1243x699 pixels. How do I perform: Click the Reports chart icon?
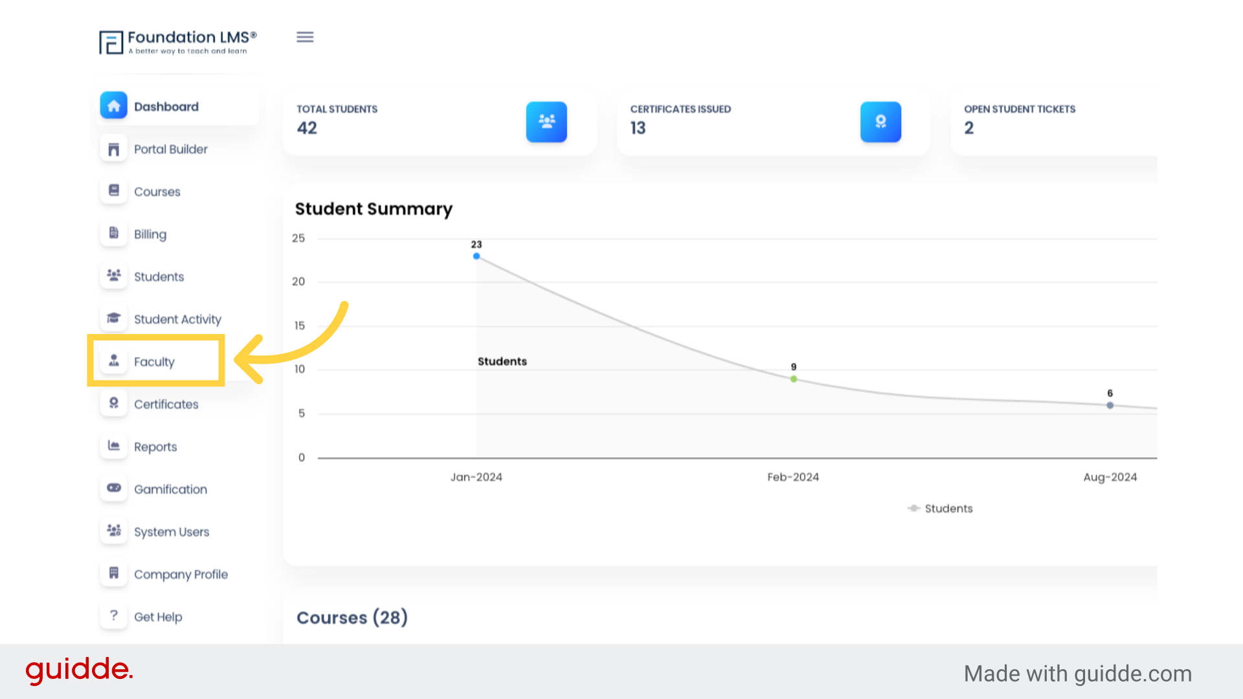(x=114, y=446)
